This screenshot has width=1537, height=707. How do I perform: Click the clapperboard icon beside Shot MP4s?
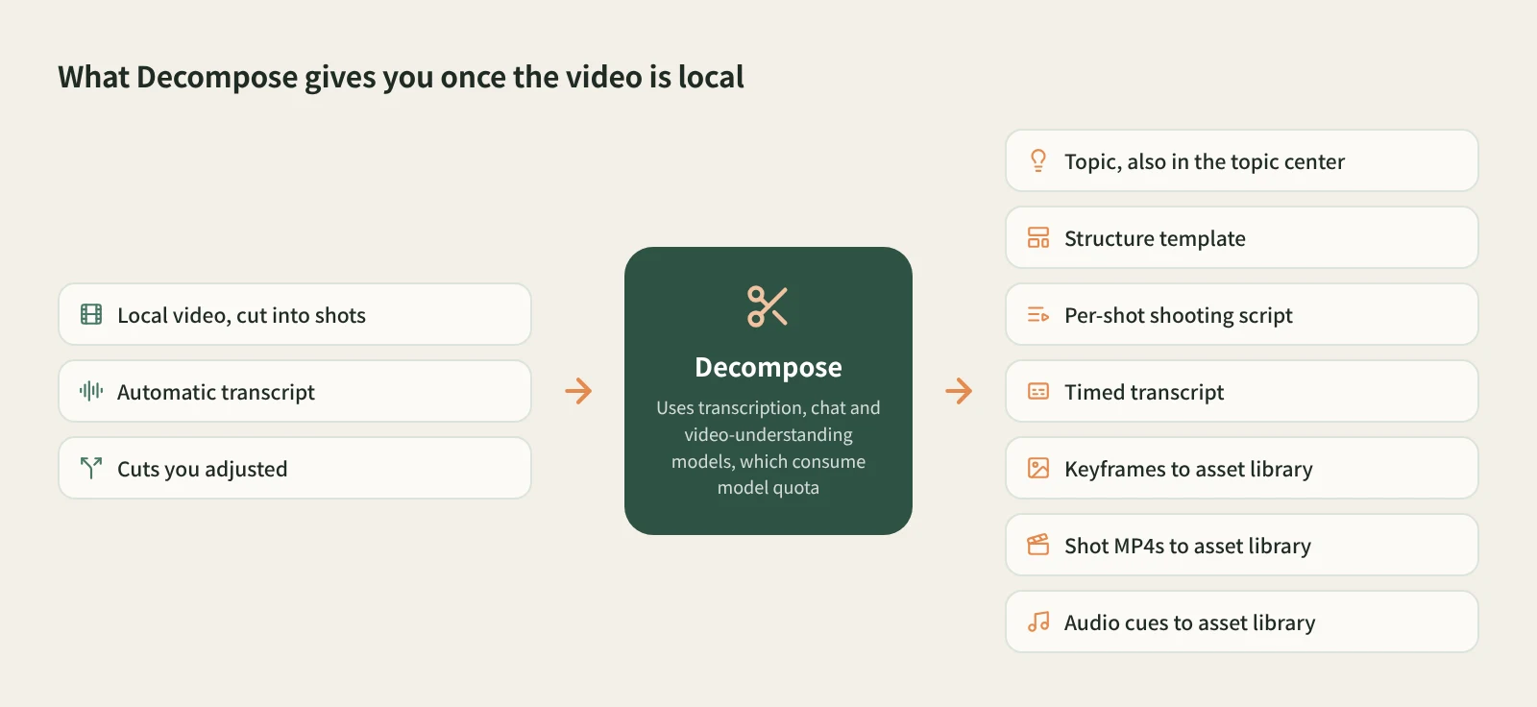(1038, 545)
